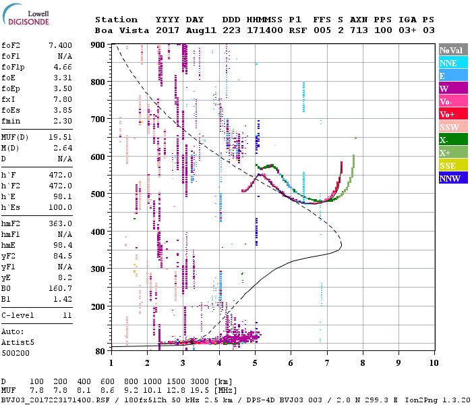This screenshot has width=472, height=405.
Task: Select the yellow SSE legend swatch
Action: coord(452,165)
